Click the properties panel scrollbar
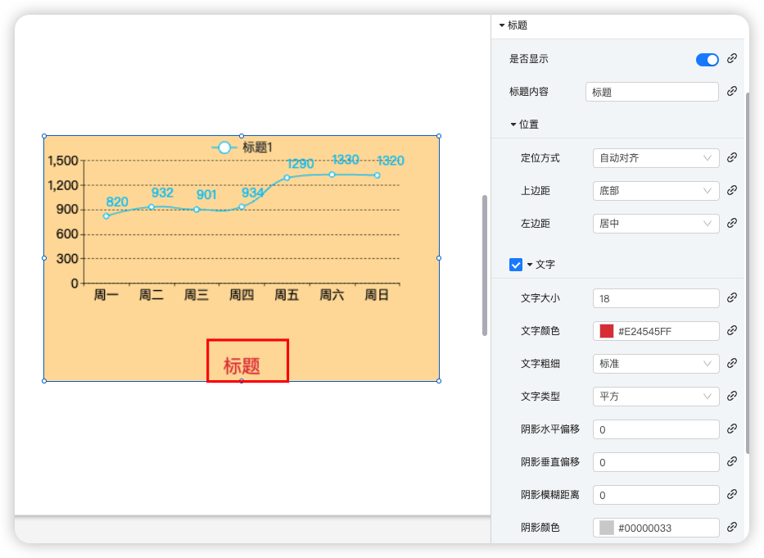 coord(748,273)
